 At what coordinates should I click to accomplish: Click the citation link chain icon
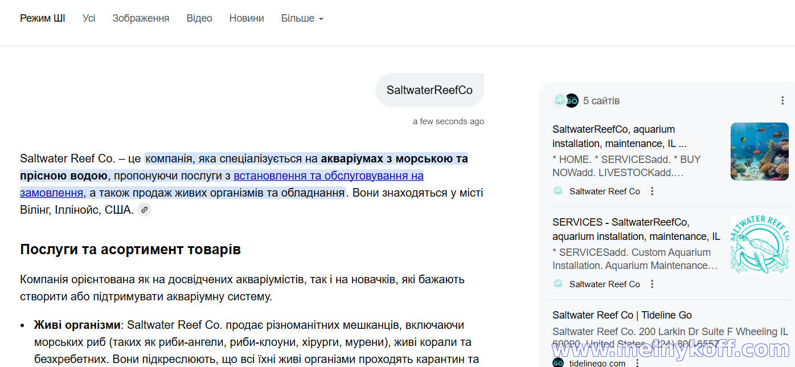144,210
